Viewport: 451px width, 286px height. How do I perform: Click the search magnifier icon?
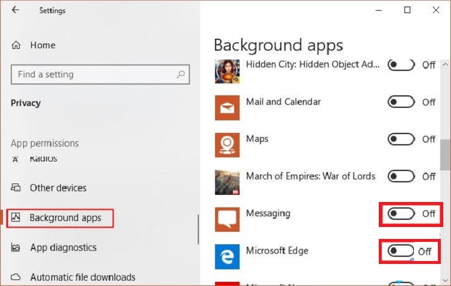180,75
